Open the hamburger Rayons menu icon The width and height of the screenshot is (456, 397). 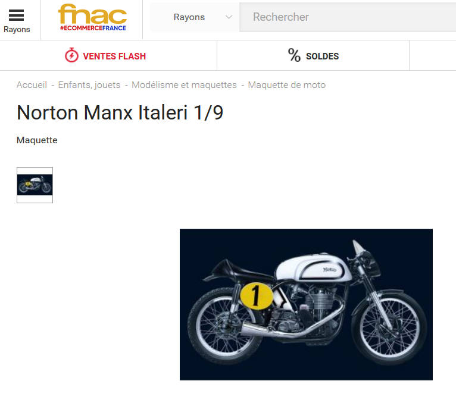pos(16,15)
